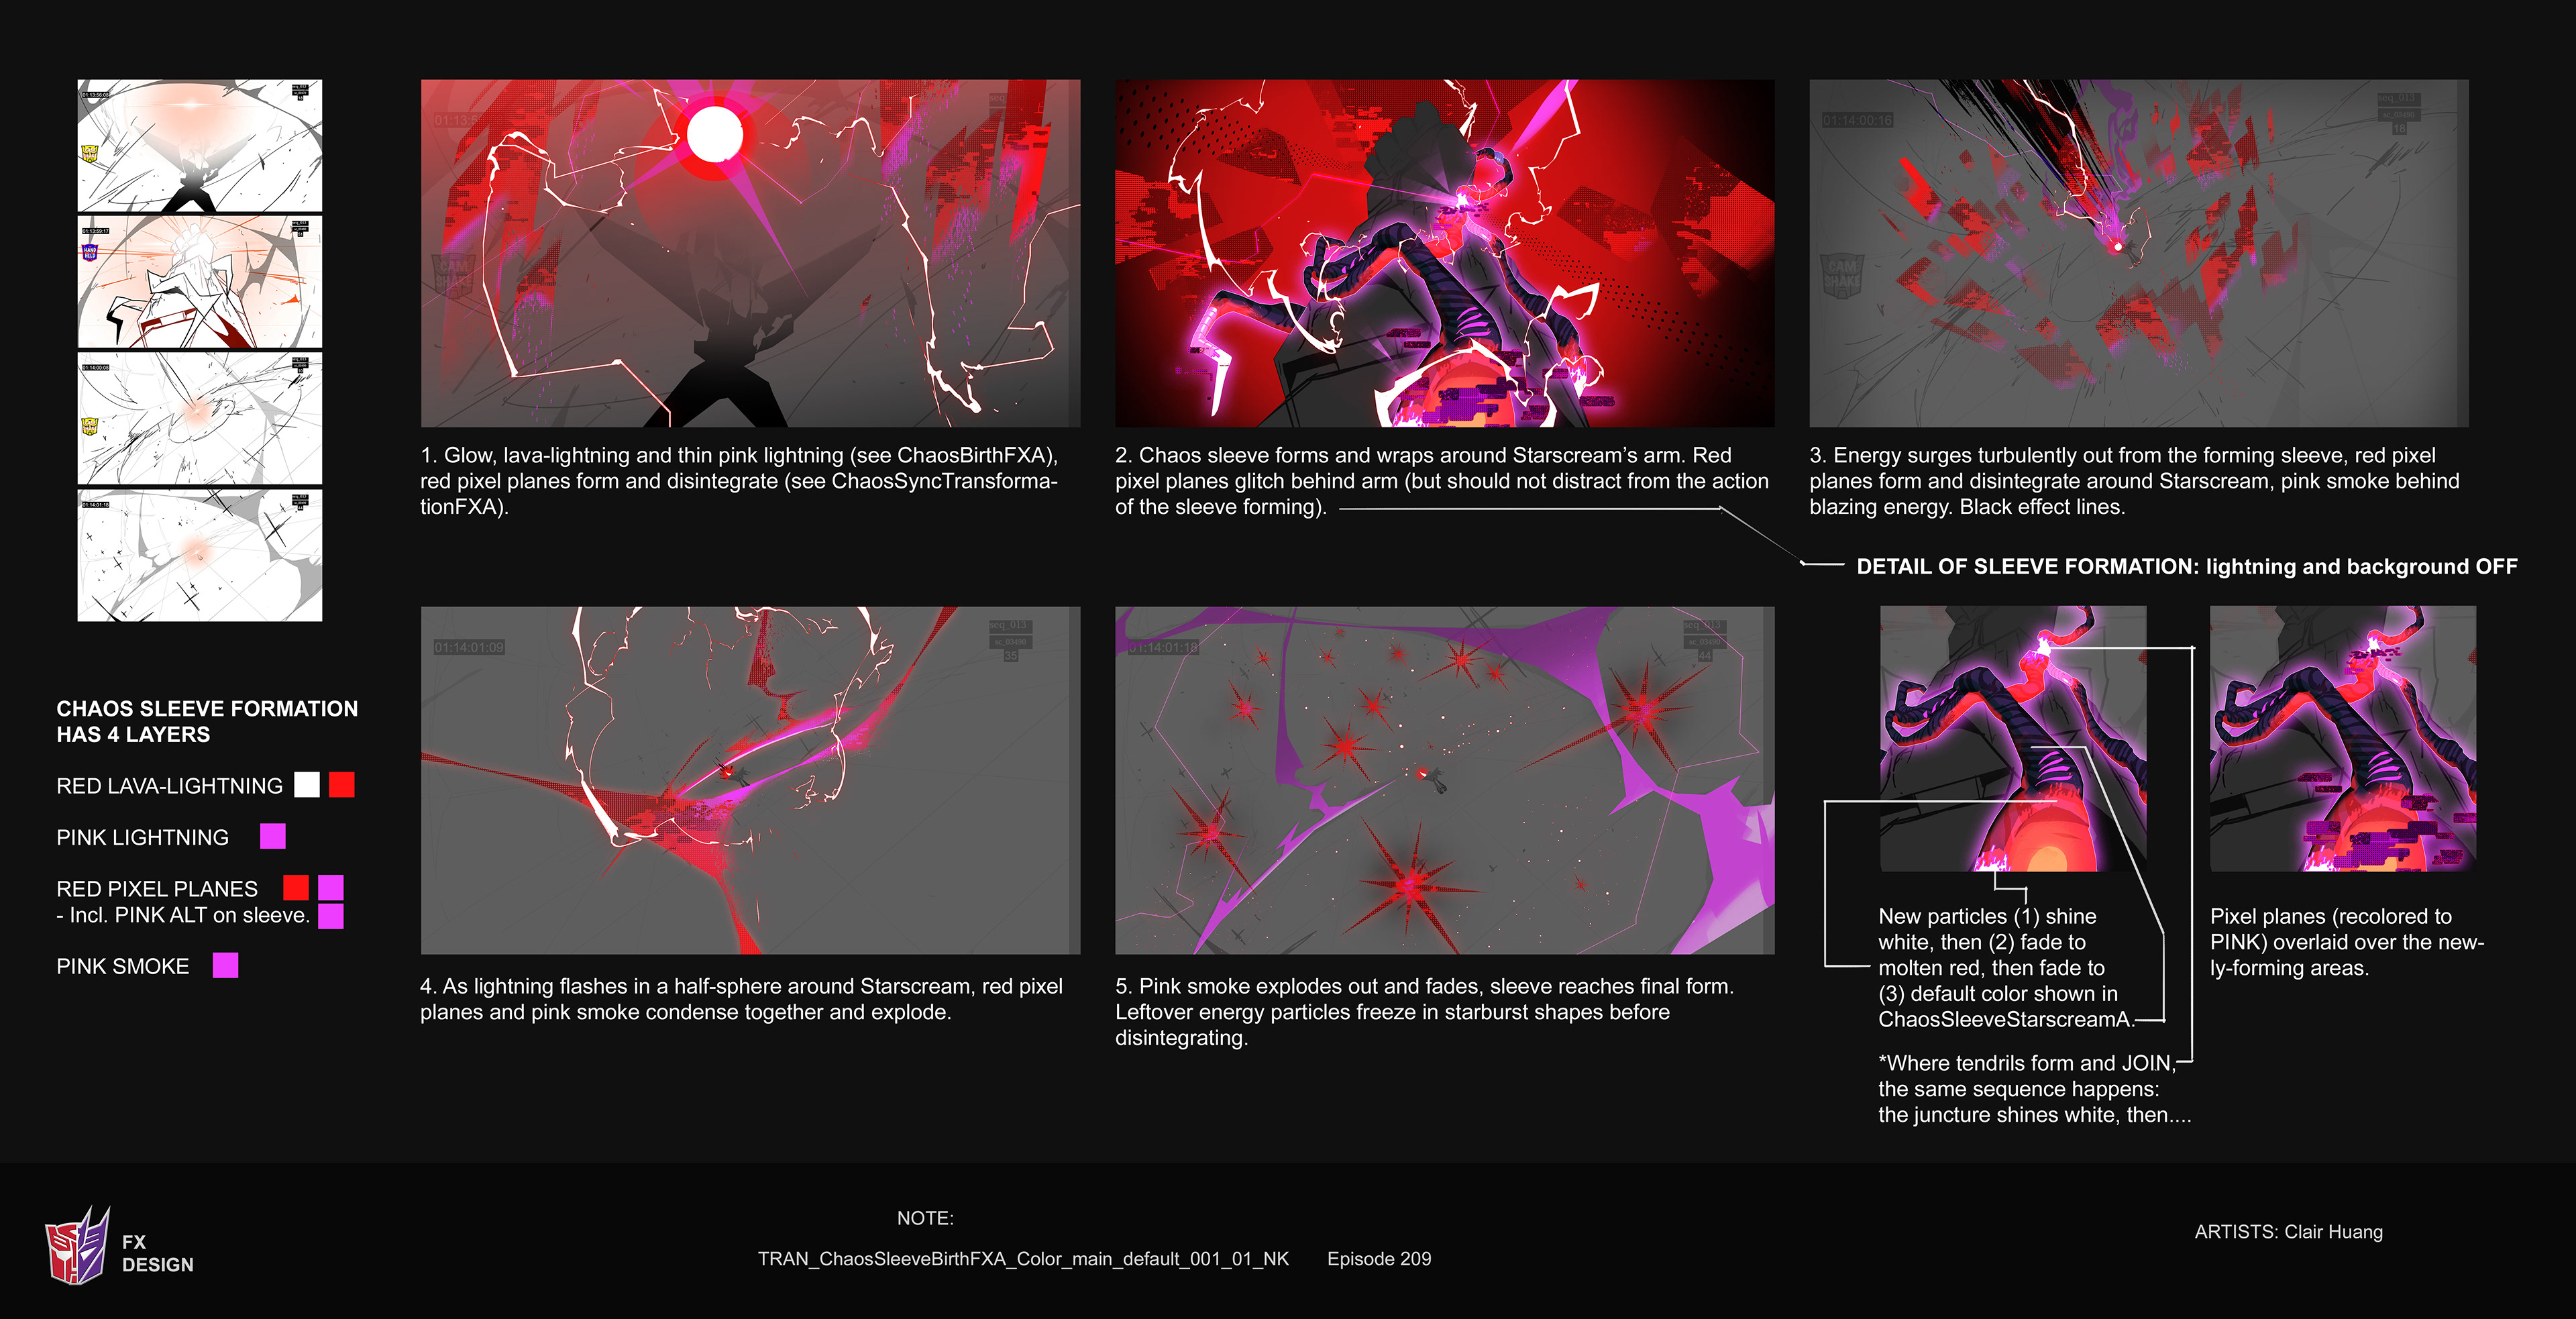
Task: Open panel 4 image of half-sphere lightning
Action: coord(750,780)
